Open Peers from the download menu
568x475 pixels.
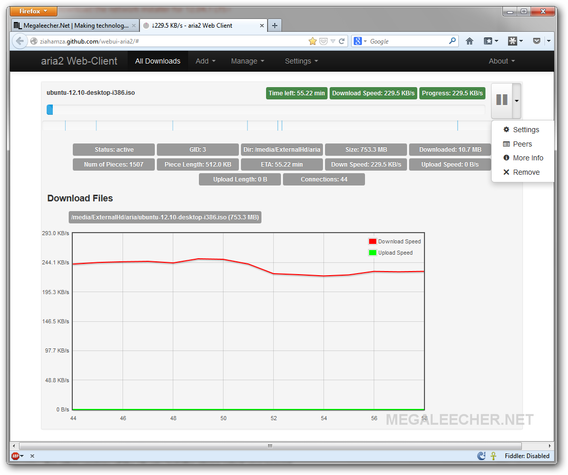pos(522,144)
